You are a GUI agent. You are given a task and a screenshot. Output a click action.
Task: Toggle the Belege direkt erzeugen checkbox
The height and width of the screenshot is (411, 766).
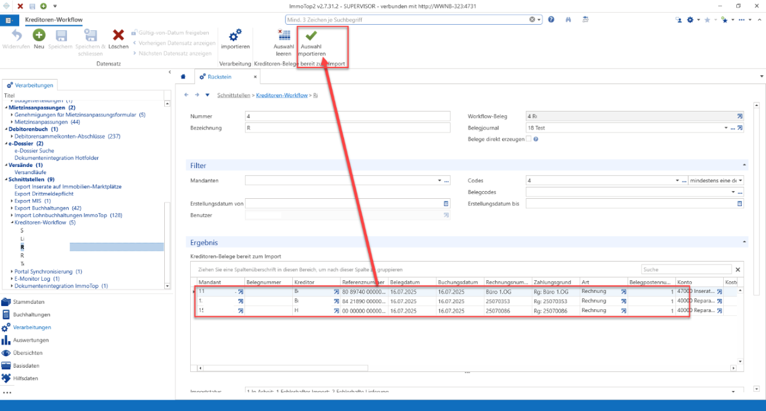pyautogui.click(x=529, y=139)
